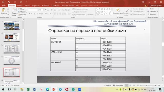
Task: Toggle italic formatting К
Action: point(32,14)
